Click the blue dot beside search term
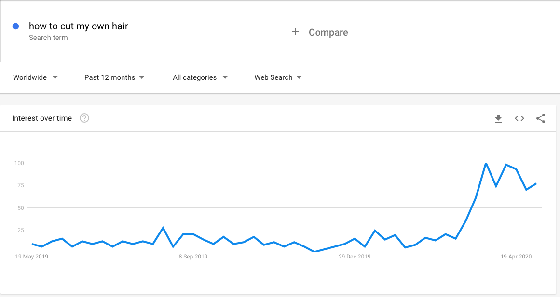The image size is (560, 297). pos(16,26)
